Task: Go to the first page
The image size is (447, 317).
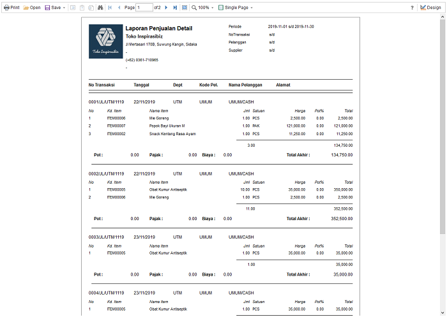Action: (x=110, y=8)
